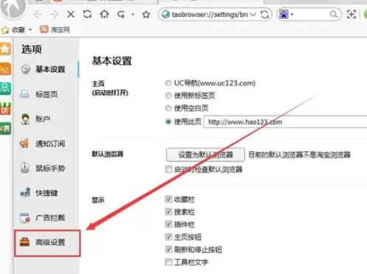The image size is (367, 274).
Task: Open the teal user sidebar icon
Action: coord(5,89)
